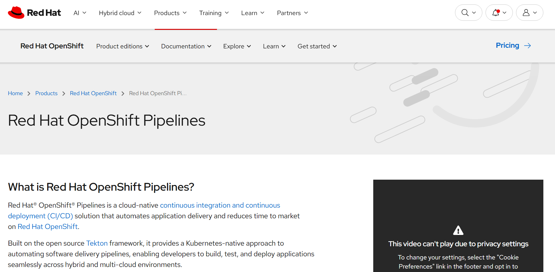Follow the Red Hat OpenShift link in paragraph

47,226
